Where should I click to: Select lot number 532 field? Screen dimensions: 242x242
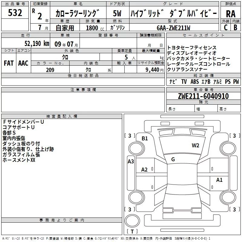tap(15, 12)
